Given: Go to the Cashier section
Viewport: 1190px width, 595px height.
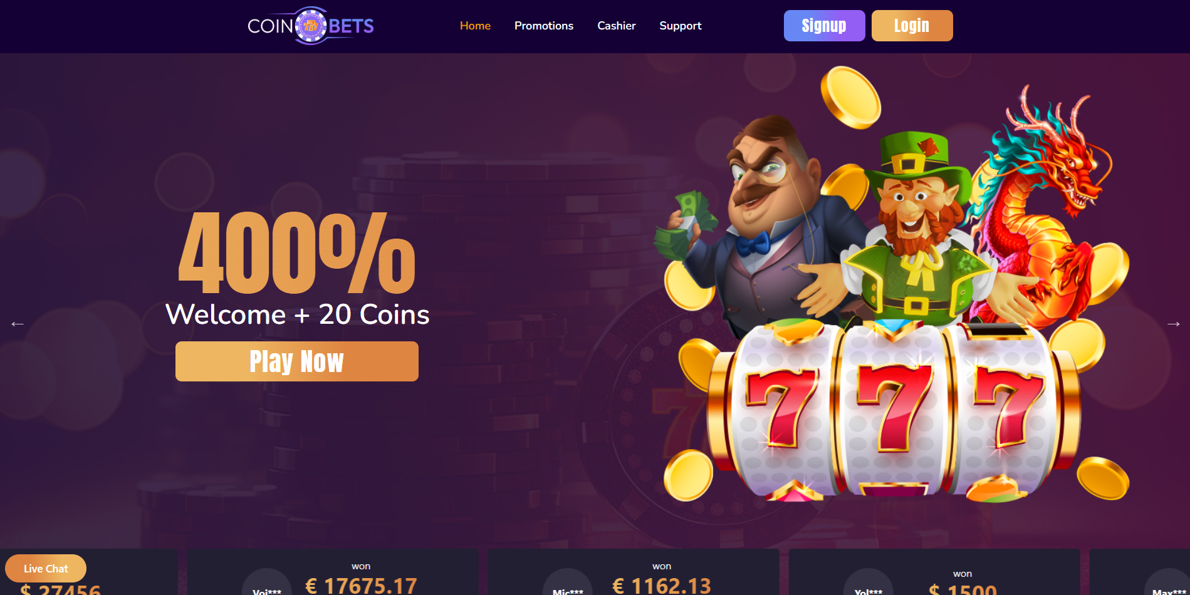Looking at the screenshot, I should click(x=617, y=26).
